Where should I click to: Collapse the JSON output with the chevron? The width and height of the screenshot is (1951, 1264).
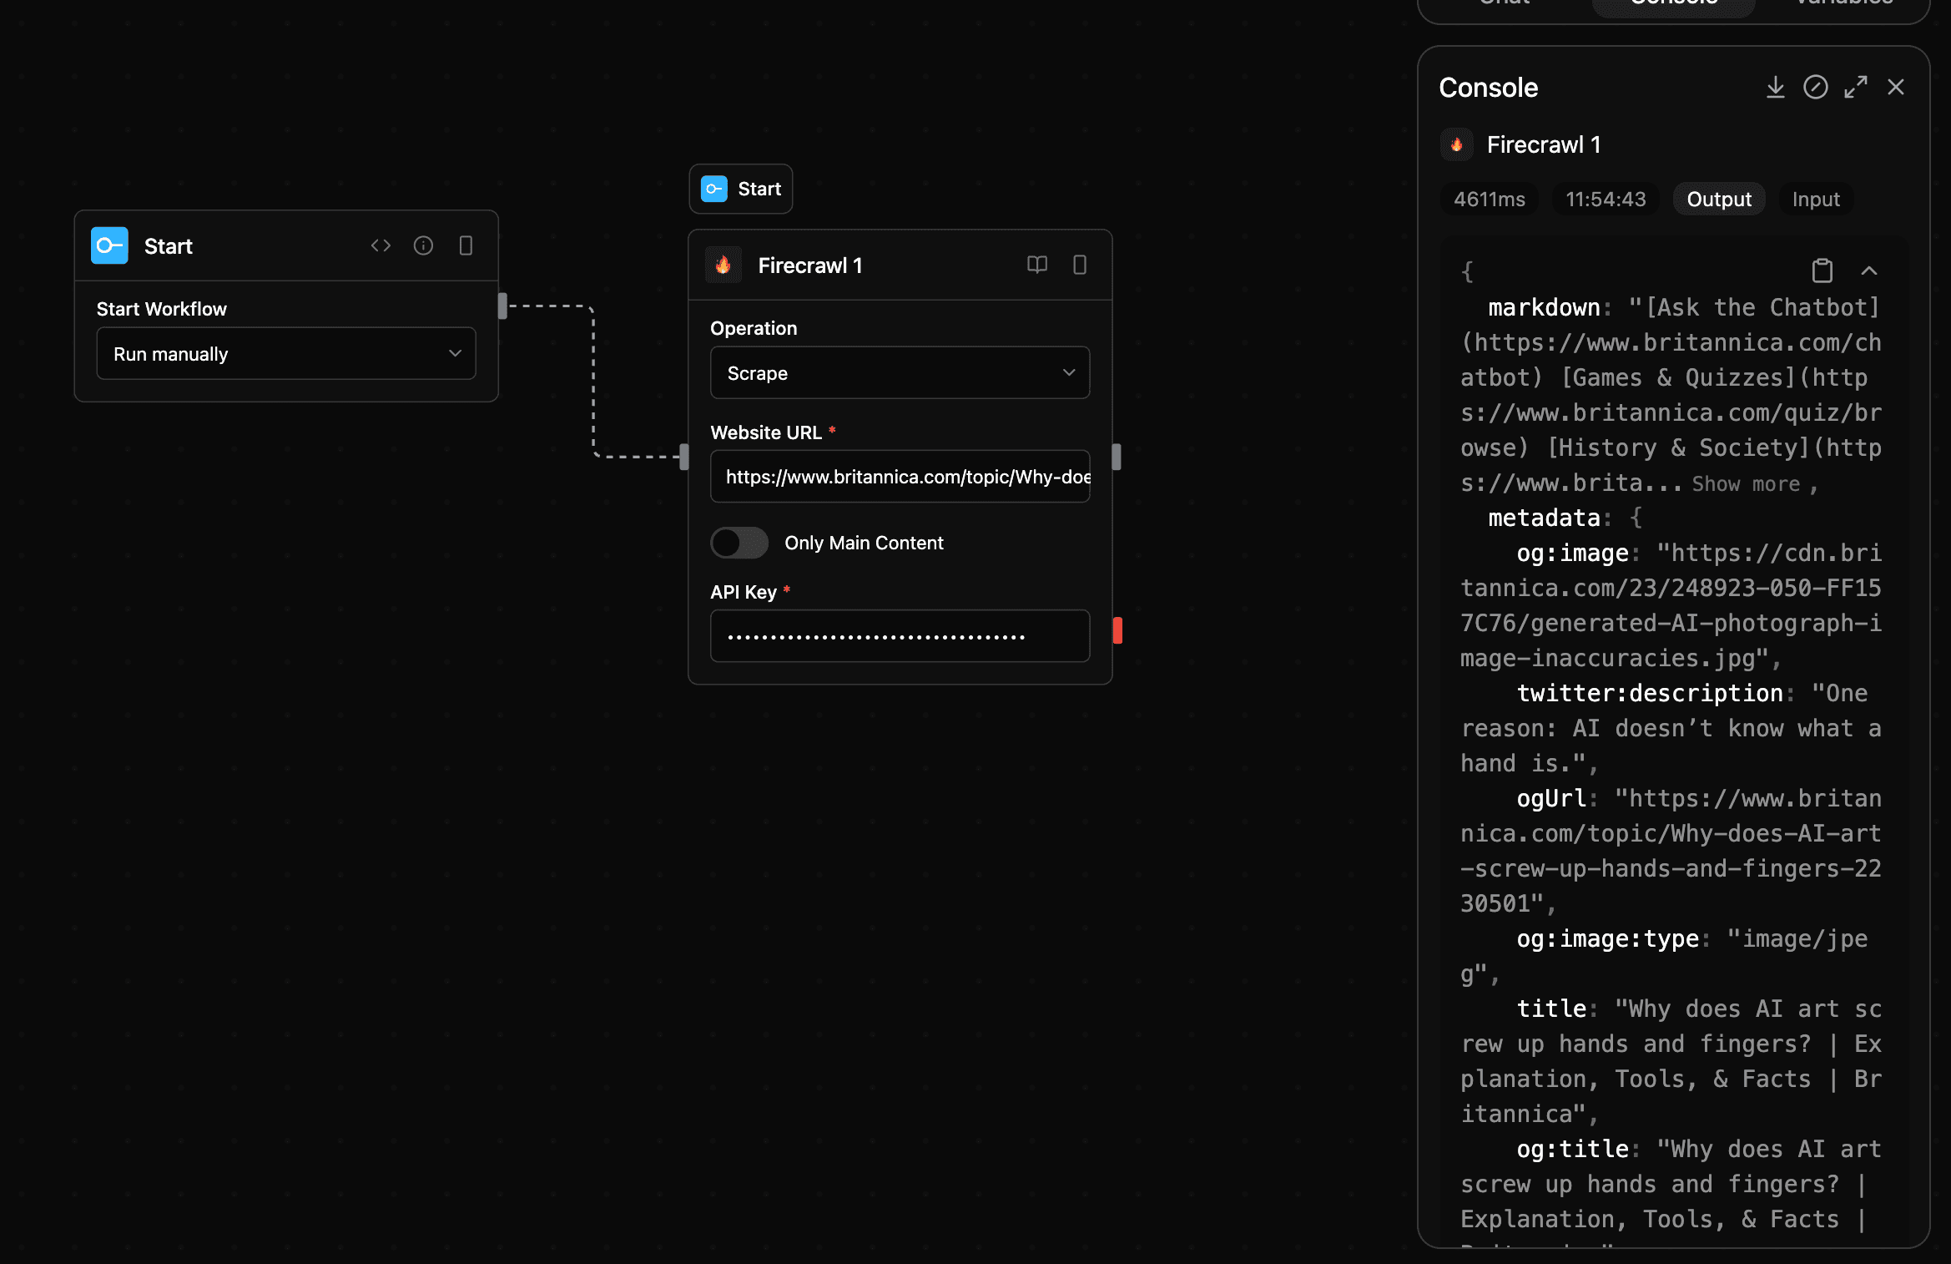[x=1869, y=270]
